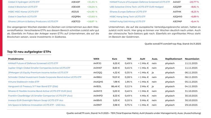211x118 pixels.
Task: Open the Global X Hydrogen UCITS ETF link
Action: (24, 2)
